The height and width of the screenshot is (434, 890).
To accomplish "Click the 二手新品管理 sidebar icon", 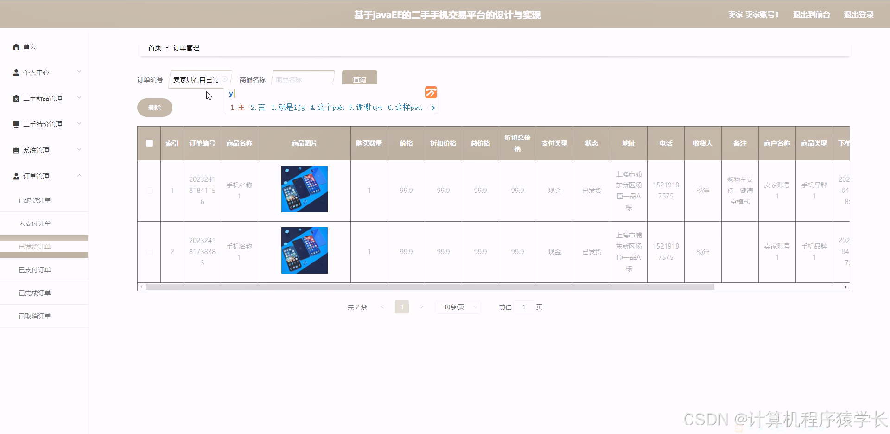I will [x=16, y=98].
